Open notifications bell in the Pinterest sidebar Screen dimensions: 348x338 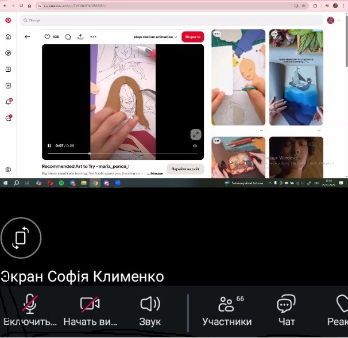pos(8,102)
